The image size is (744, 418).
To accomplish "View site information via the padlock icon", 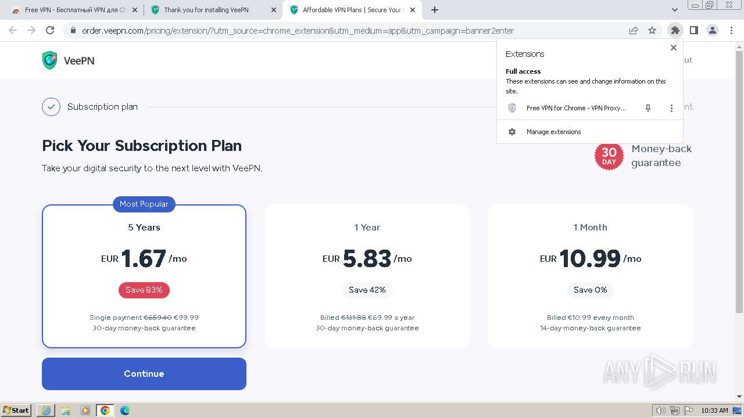I will 73,30.
